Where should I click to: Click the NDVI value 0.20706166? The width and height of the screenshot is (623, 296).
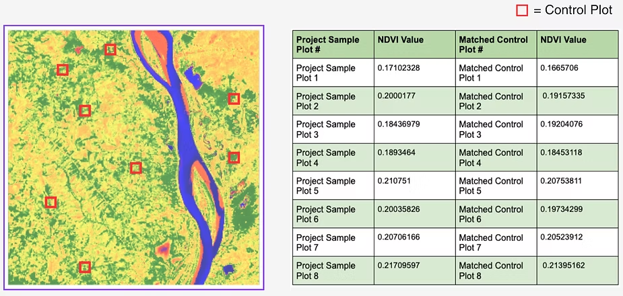coord(399,237)
